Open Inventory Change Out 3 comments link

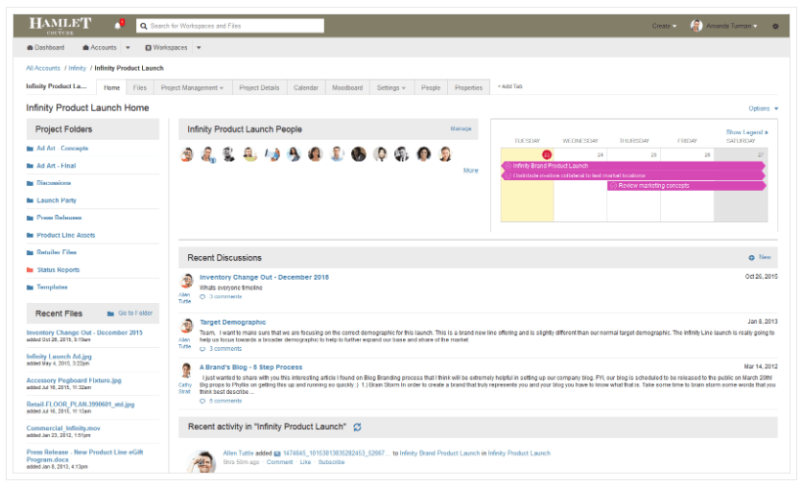click(225, 296)
